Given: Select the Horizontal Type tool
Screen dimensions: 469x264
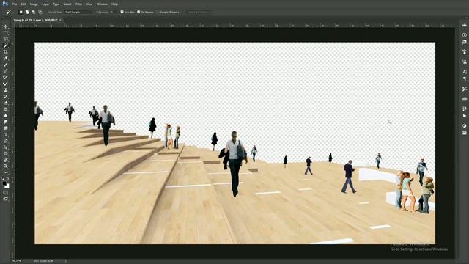Looking at the screenshot, I should (5, 135).
